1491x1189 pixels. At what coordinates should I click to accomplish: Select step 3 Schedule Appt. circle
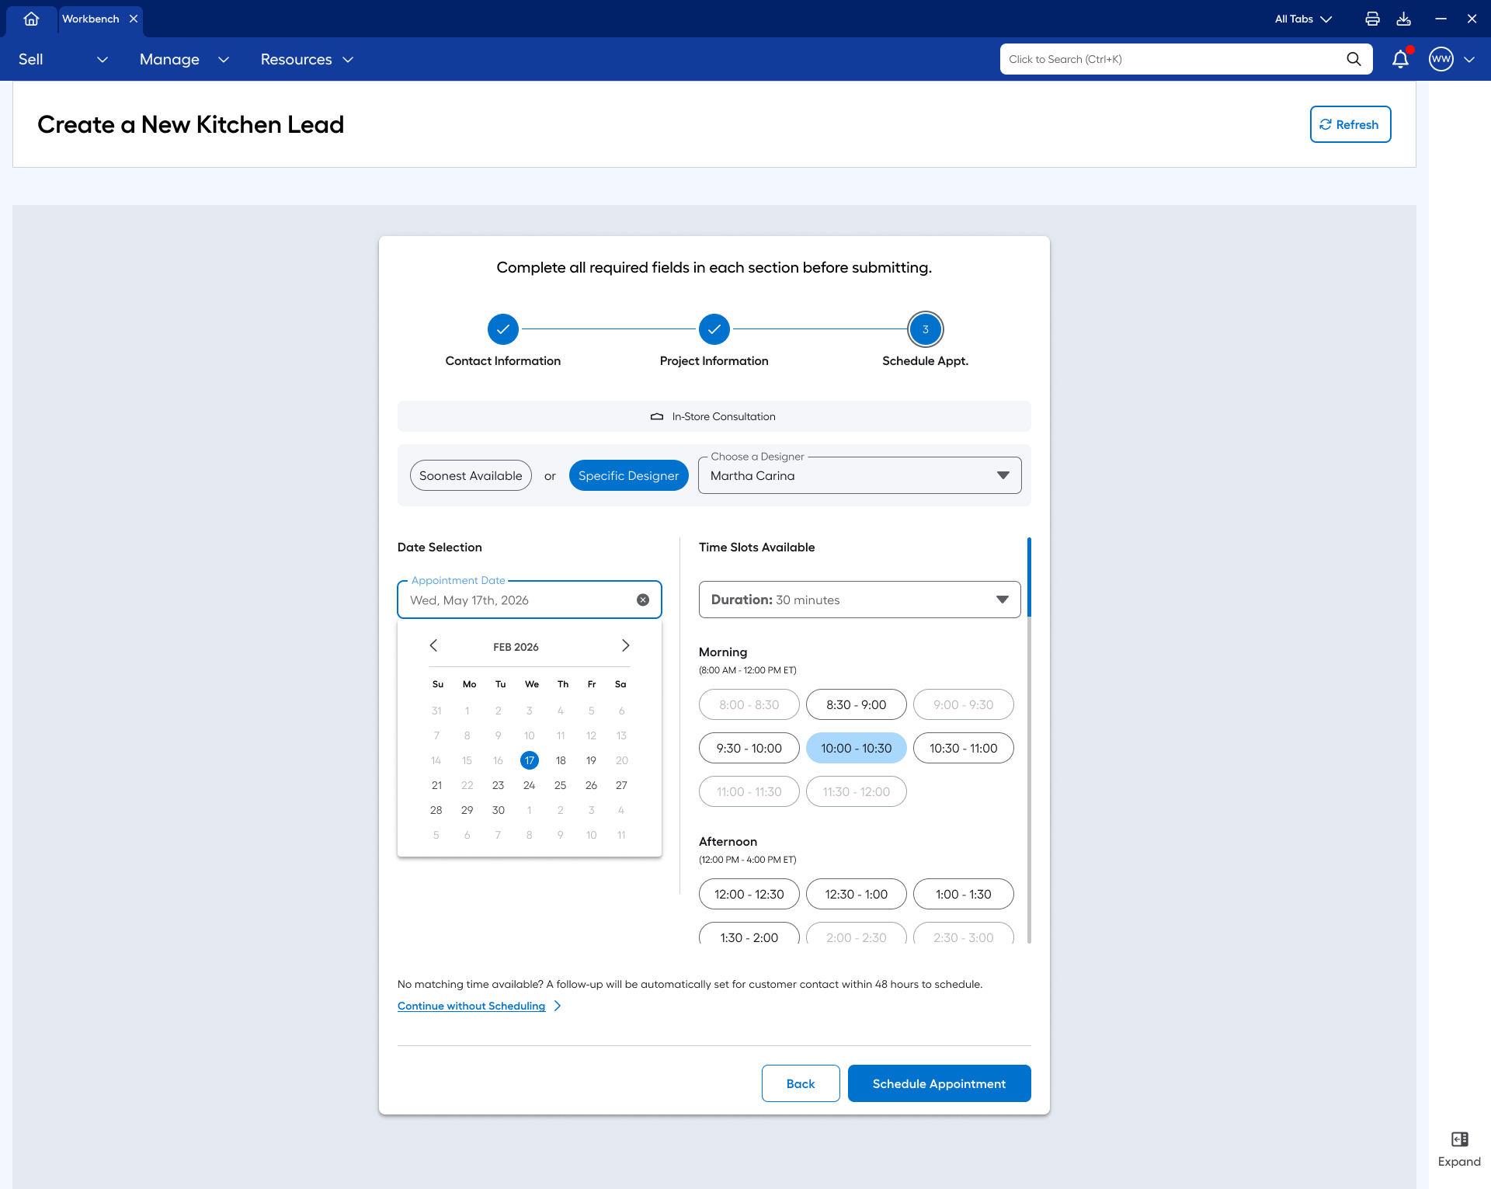click(x=926, y=329)
